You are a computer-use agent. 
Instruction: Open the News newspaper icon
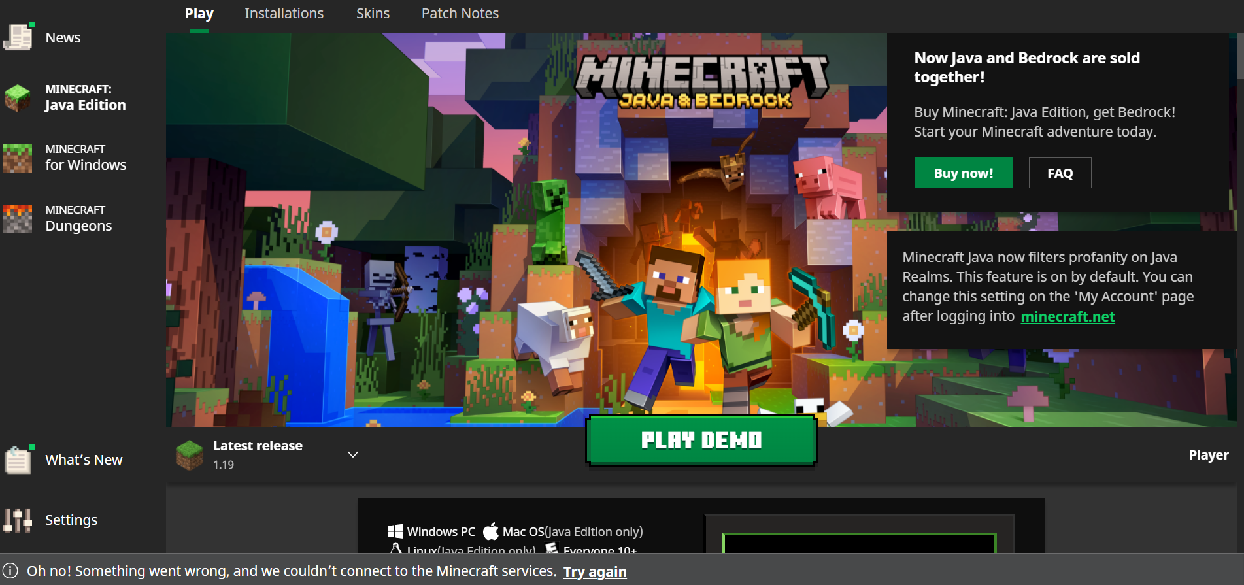18,37
